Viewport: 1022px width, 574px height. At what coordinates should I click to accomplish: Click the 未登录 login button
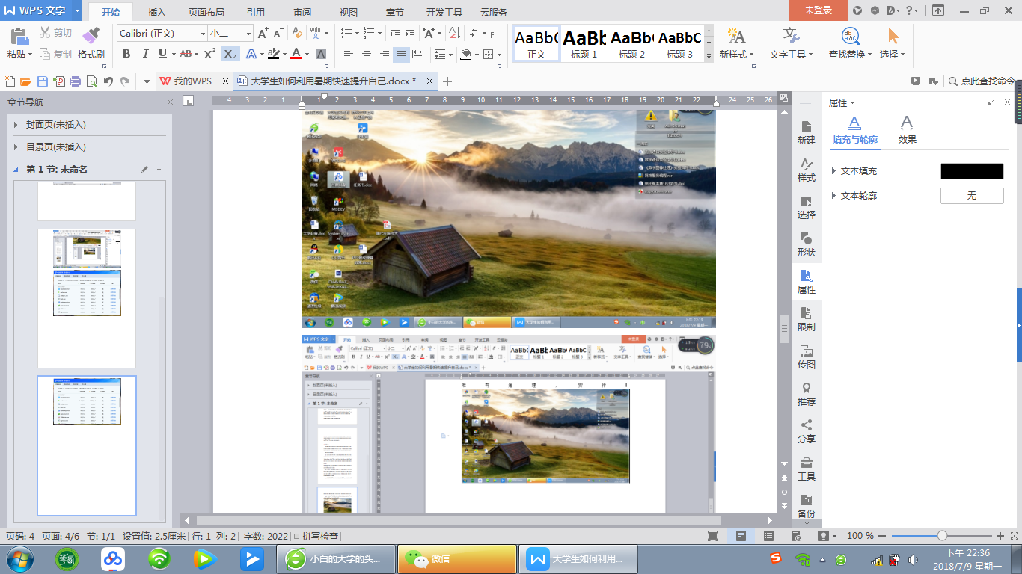(818, 10)
